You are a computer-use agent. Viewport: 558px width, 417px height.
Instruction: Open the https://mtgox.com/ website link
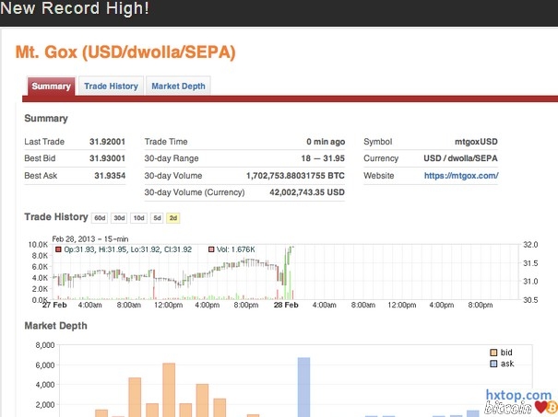coord(461,175)
